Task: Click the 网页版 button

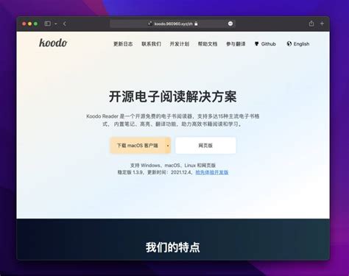Action: [205, 146]
